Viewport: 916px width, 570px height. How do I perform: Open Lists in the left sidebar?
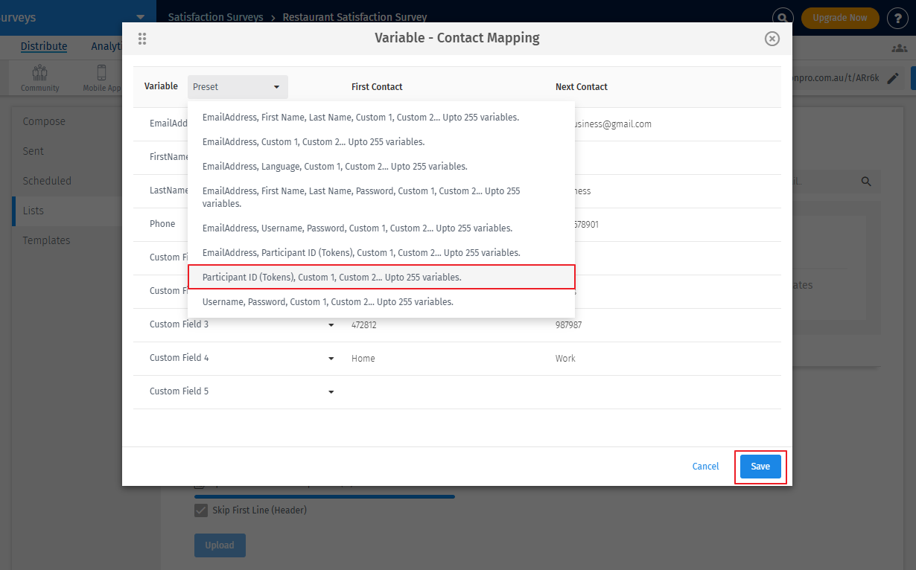34,211
